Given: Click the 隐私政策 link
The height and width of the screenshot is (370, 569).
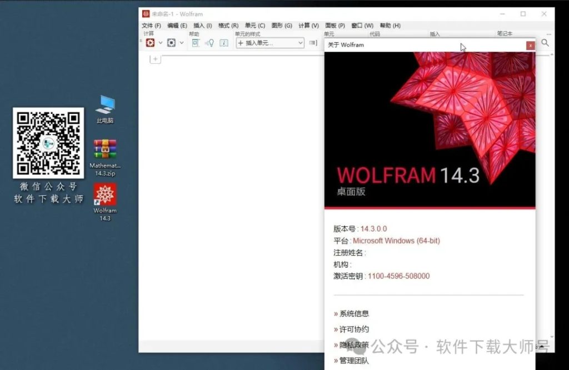Looking at the screenshot, I should coord(353,344).
